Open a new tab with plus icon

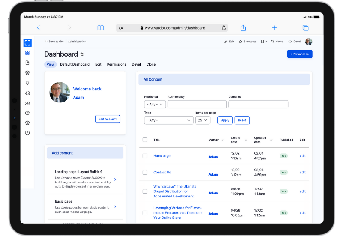(274, 28)
